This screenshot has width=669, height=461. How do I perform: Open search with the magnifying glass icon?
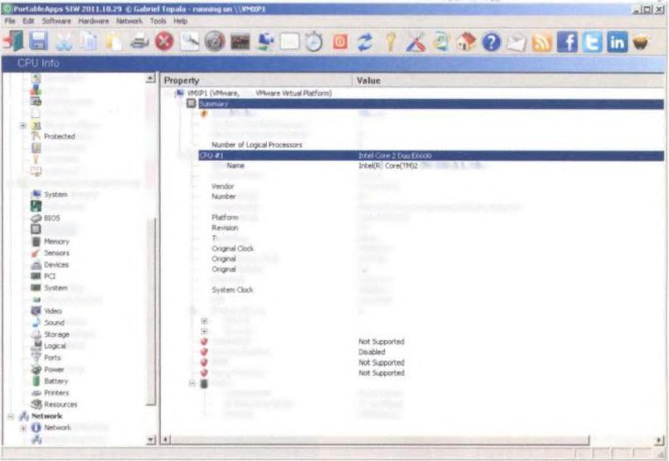(189, 42)
